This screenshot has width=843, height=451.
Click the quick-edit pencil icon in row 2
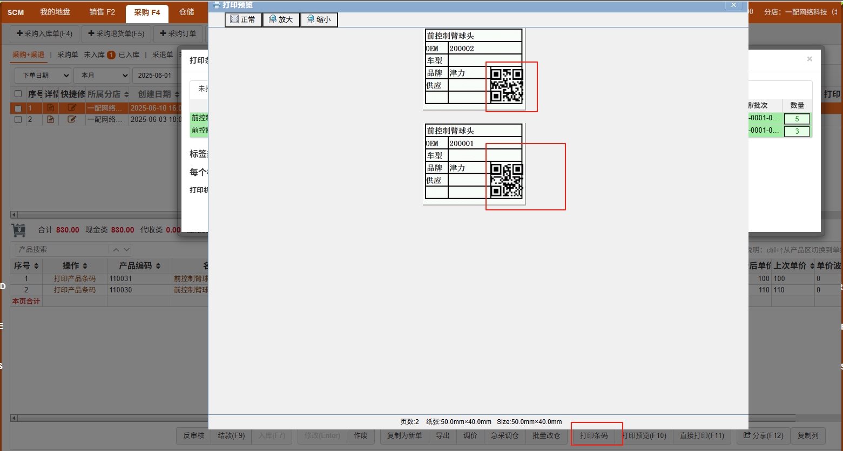(x=72, y=119)
